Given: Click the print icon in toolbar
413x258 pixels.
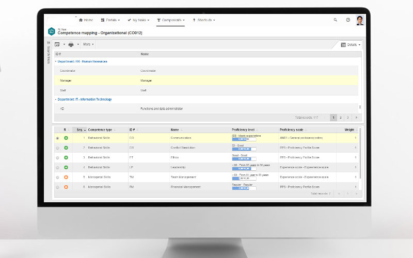Looking at the screenshot, I should (x=71, y=44).
